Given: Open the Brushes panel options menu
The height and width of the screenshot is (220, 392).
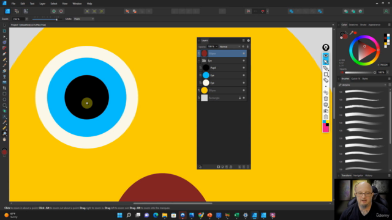Looking at the screenshot, I should [x=389, y=79].
